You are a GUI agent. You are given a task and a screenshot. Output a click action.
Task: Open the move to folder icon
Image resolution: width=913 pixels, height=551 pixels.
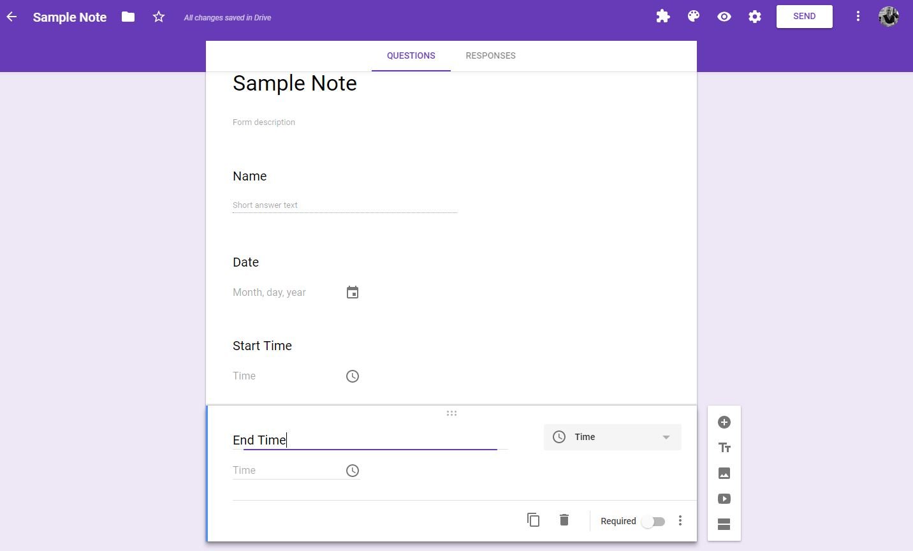(x=128, y=17)
